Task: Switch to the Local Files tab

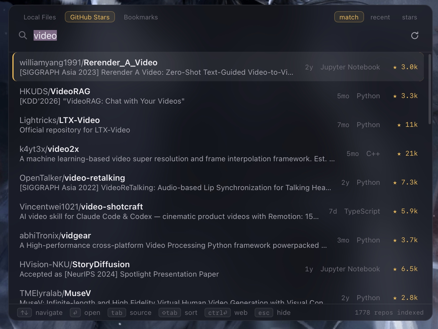Action: (40, 17)
